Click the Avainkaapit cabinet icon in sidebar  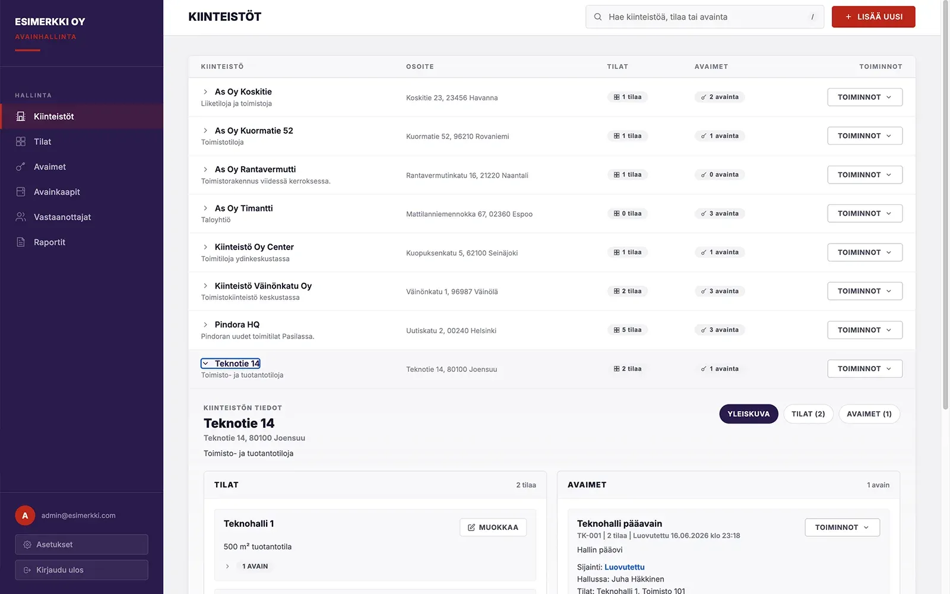(21, 192)
